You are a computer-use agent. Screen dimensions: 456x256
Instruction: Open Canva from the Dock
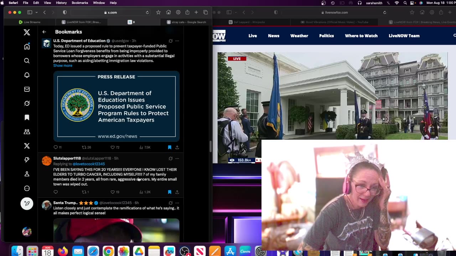[245, 251]
